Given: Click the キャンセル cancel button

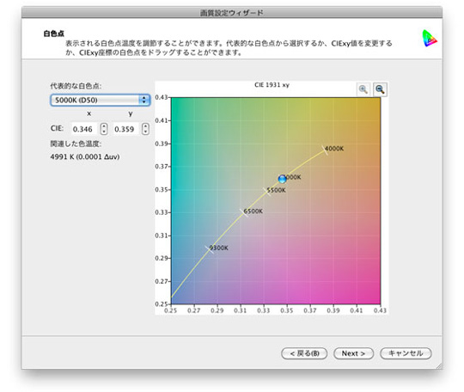Looking at the screenshot, I should (x=406, y=353).
